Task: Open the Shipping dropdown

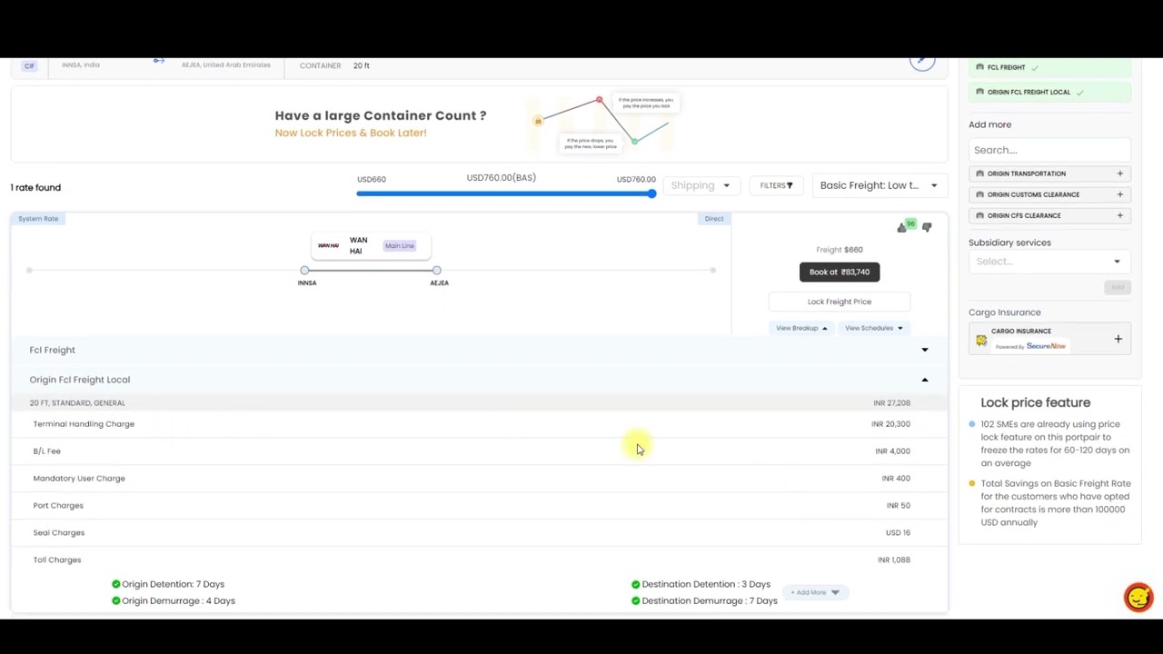Action: point(701,185)
